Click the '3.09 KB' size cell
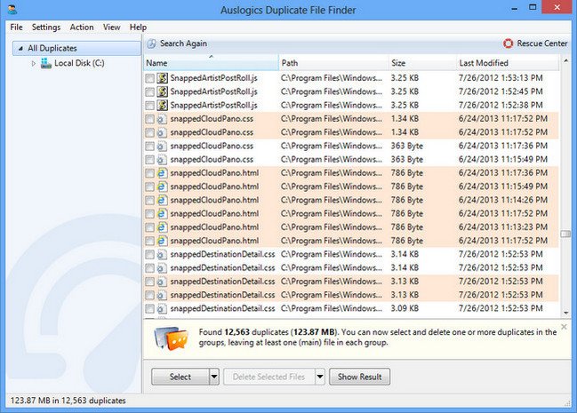 coord(405,308)
